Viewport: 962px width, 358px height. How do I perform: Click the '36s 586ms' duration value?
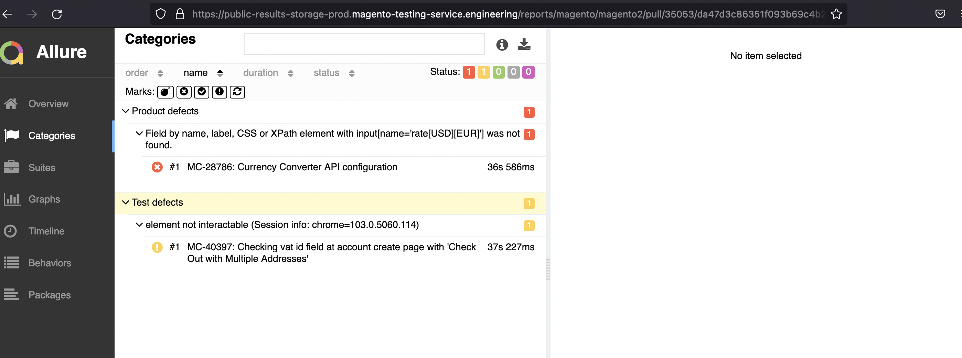coord(511,167)
